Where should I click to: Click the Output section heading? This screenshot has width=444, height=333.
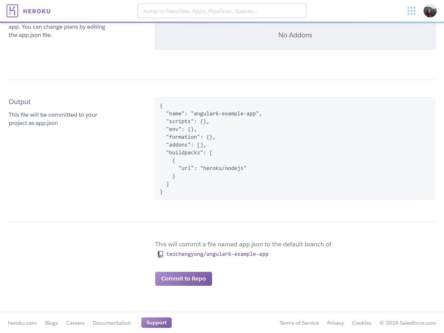(20, 102)
